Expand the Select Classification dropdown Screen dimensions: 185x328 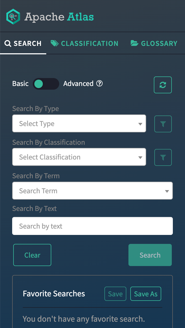(x=79, y=157)
